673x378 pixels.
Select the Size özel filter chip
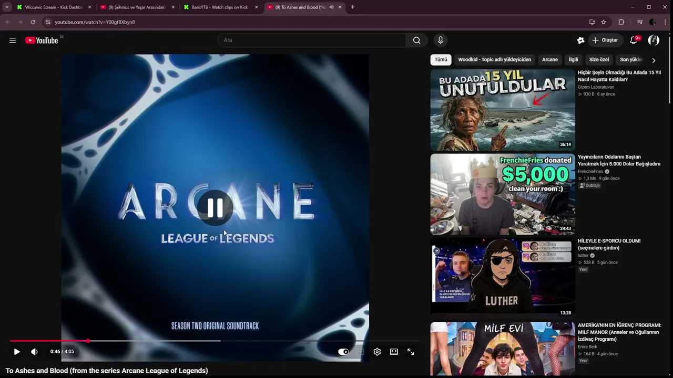click(599, 60)
